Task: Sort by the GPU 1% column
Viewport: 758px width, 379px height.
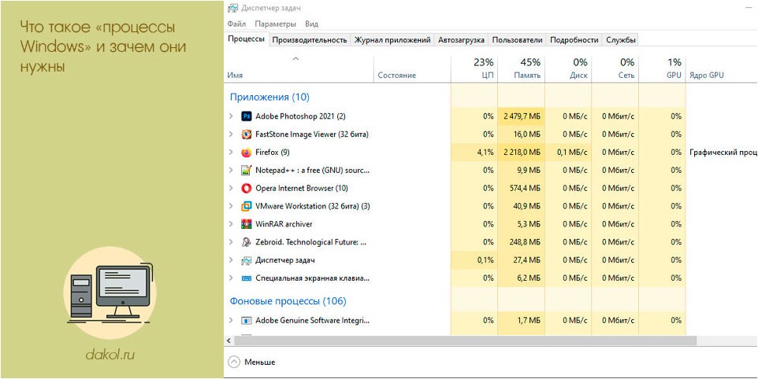Action: click(663, 68)
